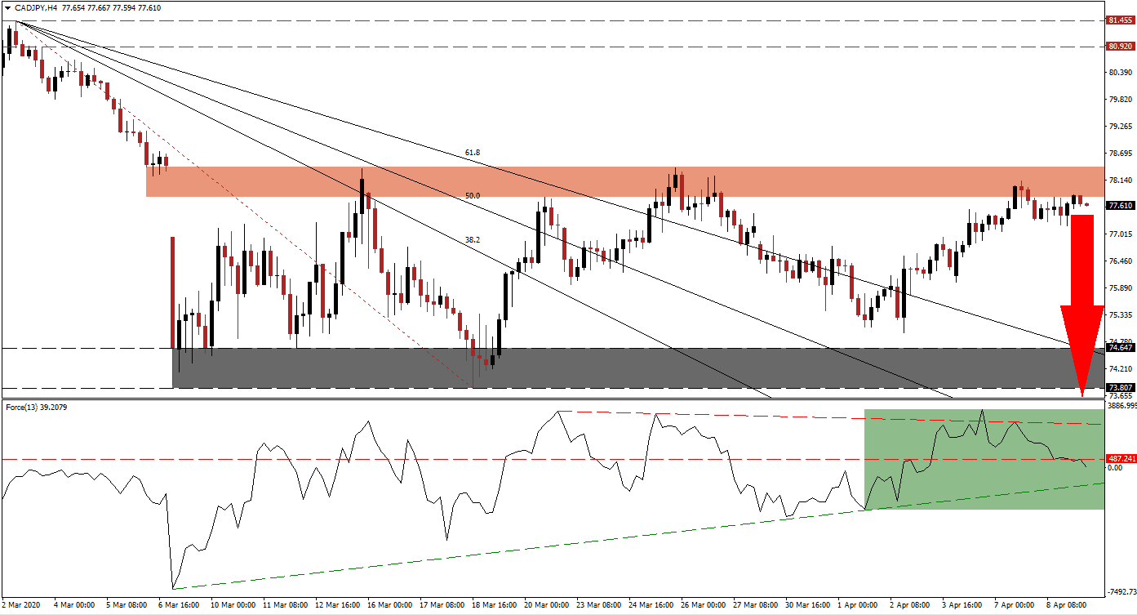Click the 78.140 price axis label
This screenshot has height=615, width=1137.
click(1119, 180)
